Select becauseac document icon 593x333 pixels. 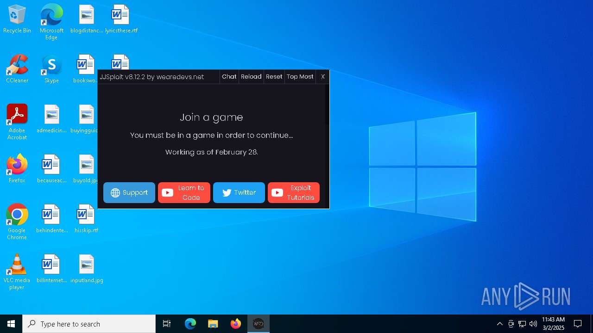(51, 169)
